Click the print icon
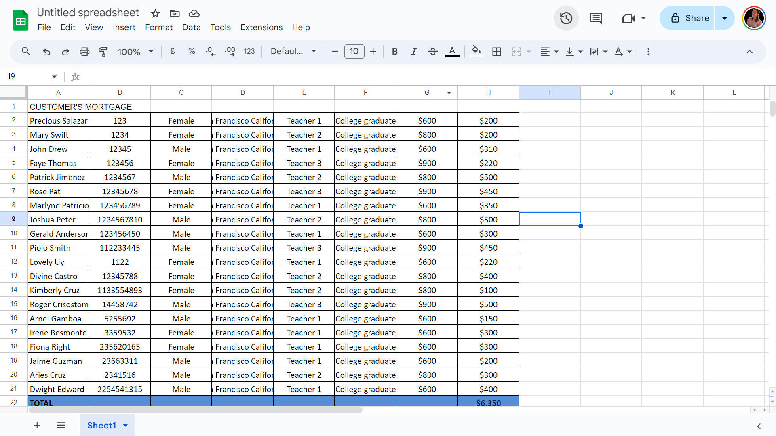 (84, 52)
